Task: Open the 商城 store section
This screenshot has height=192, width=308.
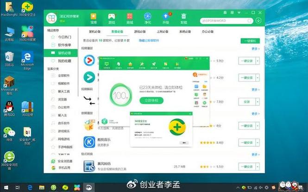Action: 130,19
